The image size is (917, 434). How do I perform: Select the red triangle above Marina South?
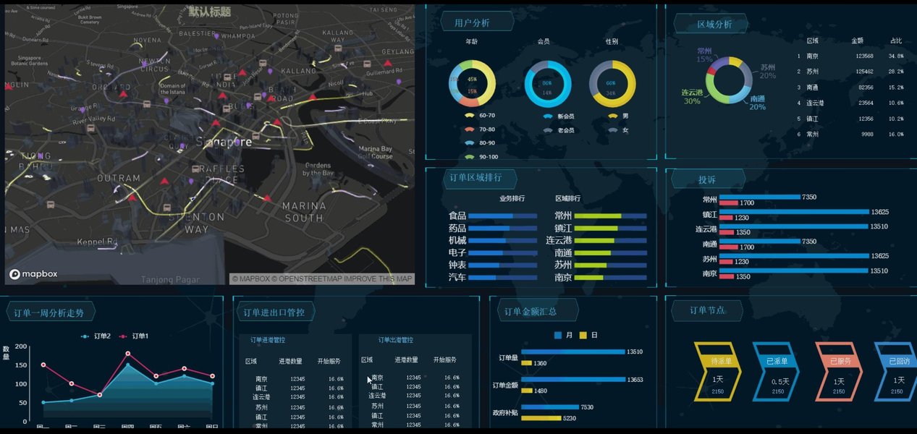click(x=267, y=197)
